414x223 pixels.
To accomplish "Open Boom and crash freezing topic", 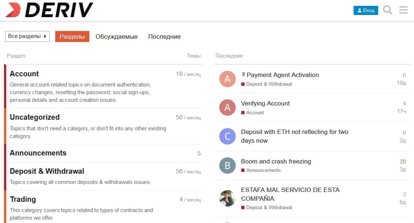I will (x=276, y=161).
